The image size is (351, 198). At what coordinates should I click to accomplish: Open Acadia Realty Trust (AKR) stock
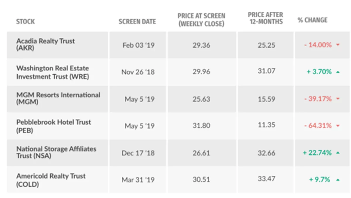(45, 44)
